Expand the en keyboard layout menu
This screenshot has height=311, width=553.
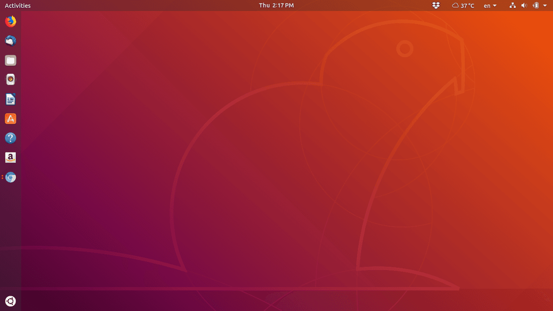click(x=490, y=6)
